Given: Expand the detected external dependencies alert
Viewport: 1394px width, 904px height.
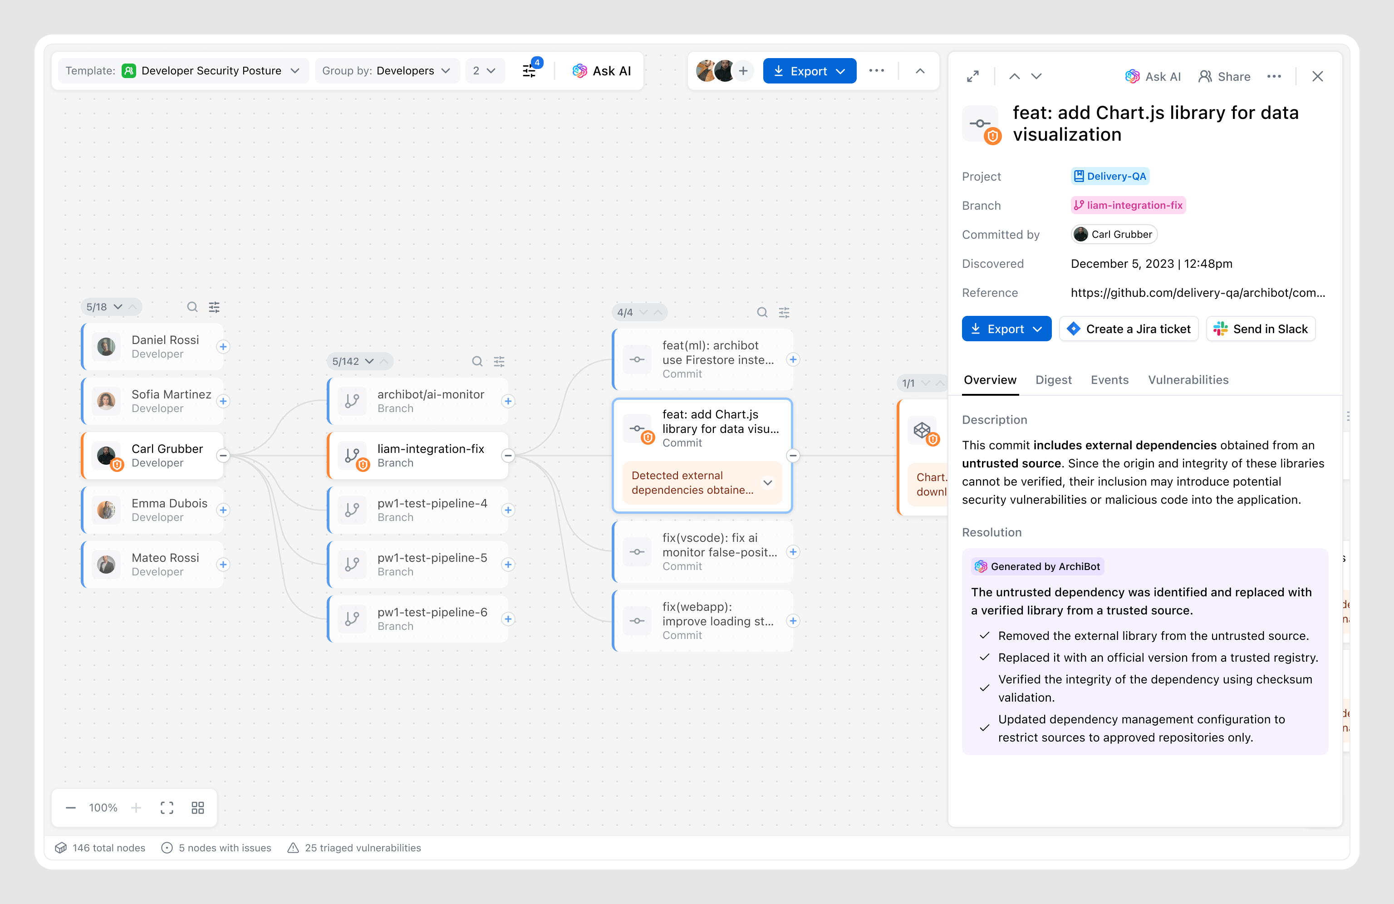Looking at the screenshot, I should tap(767, 483).
